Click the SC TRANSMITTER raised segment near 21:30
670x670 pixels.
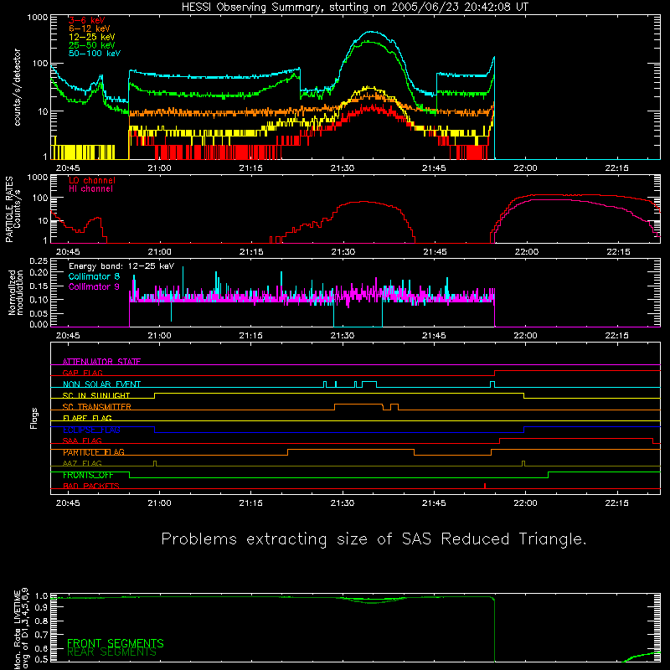358,405
